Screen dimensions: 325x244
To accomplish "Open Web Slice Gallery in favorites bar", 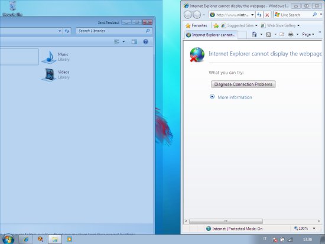I will [x=280, y=25].
